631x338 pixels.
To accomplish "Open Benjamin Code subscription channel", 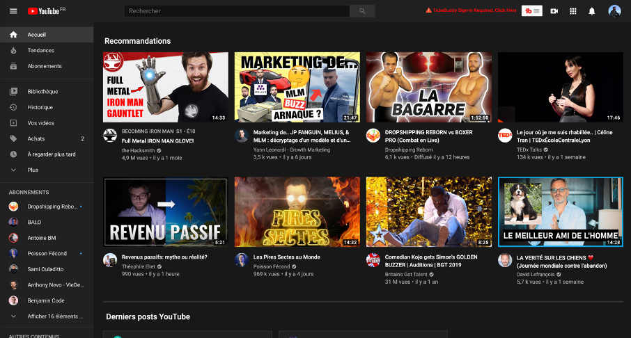I will pos(47,300).
